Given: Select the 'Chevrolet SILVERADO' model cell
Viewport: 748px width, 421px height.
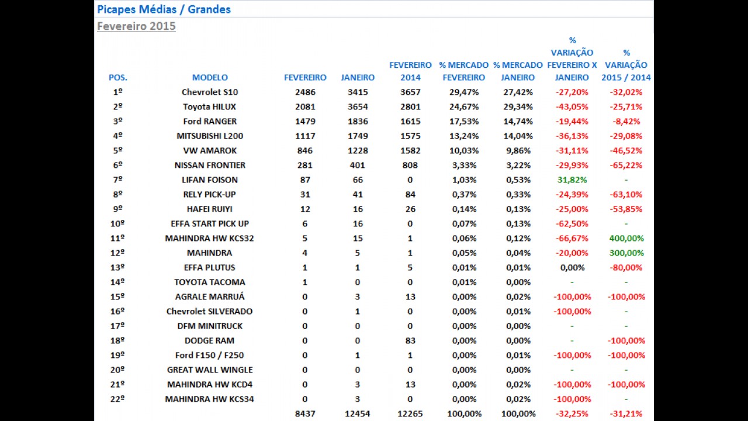Looking at the screenshot, I should [x=210, y=311].
